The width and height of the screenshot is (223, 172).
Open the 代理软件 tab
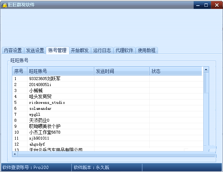pyautogui.click(x=124, y=50)
